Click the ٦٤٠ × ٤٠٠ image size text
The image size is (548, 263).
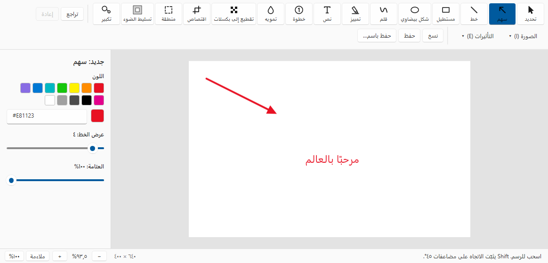(125, 256)
